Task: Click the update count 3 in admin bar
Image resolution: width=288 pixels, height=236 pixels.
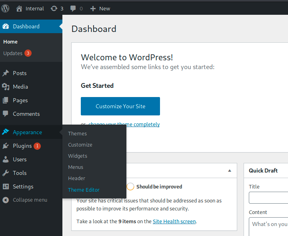Action: coord(62,9)
